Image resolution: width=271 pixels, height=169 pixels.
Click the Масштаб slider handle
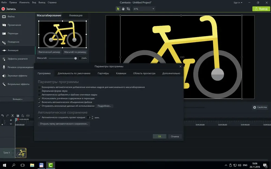[x=76, y=58]
